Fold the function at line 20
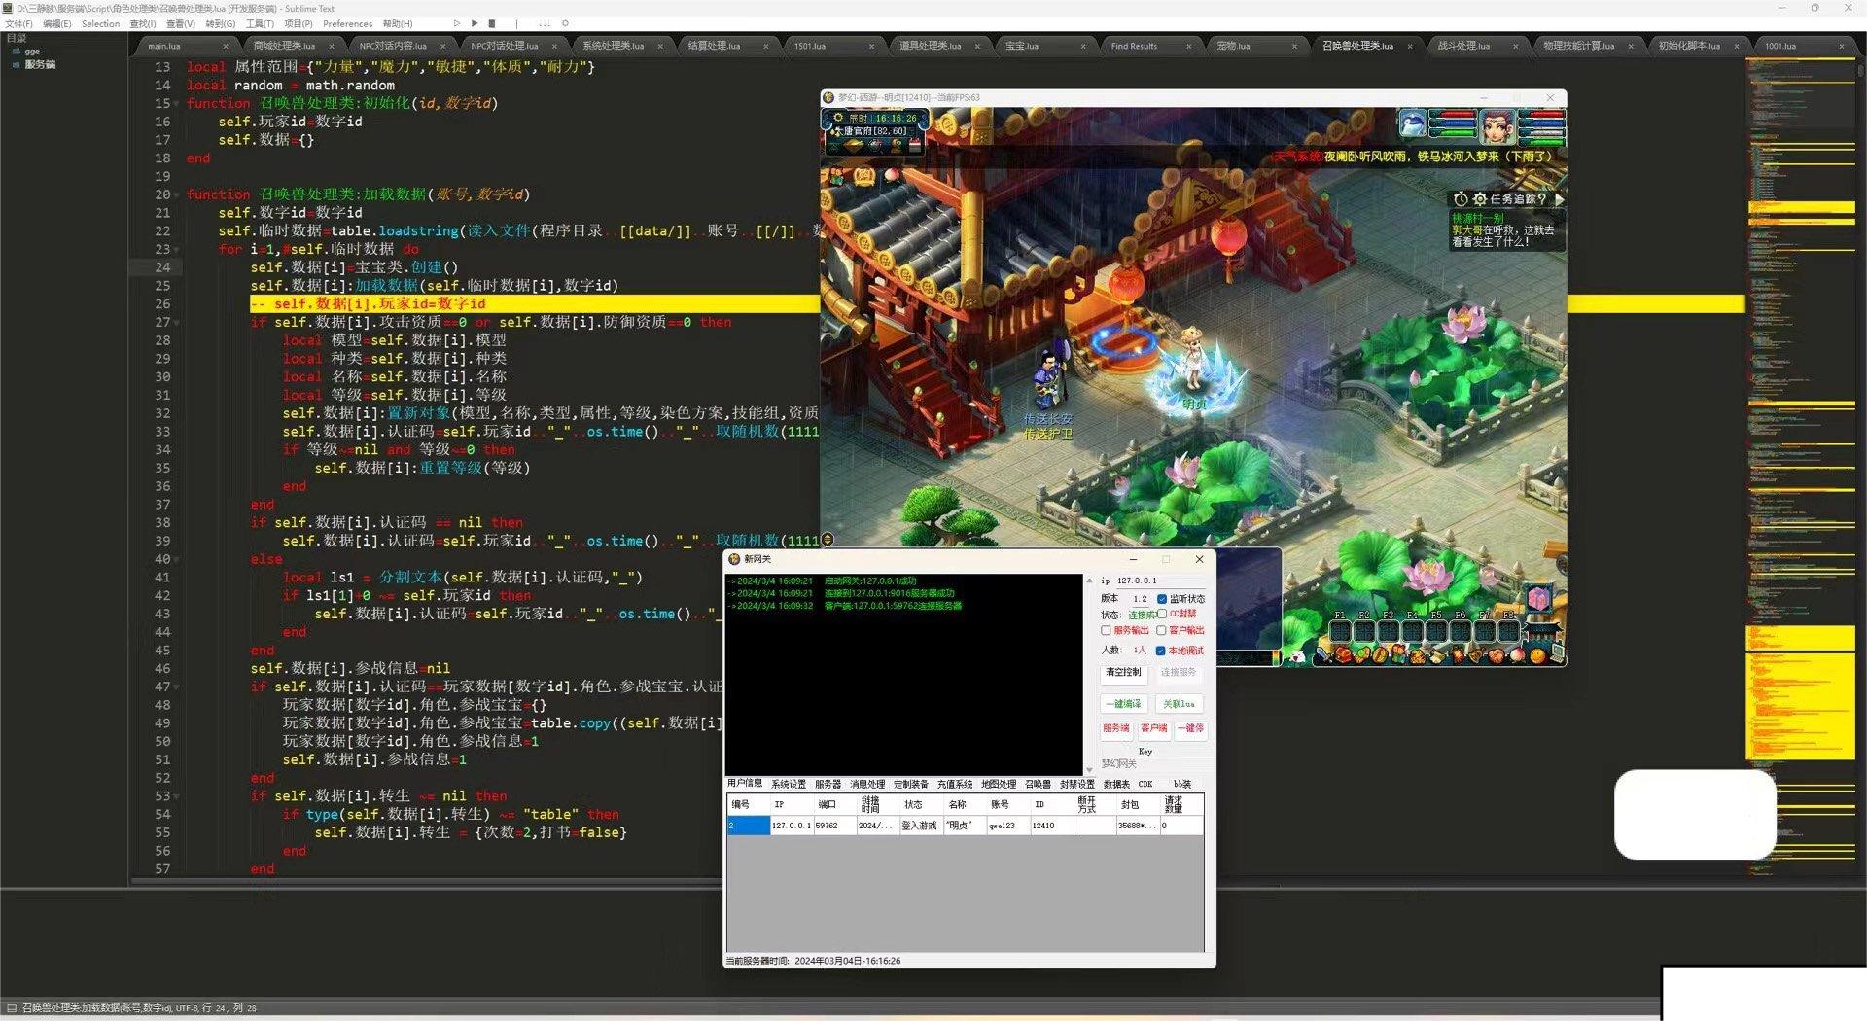 (177, 195)
